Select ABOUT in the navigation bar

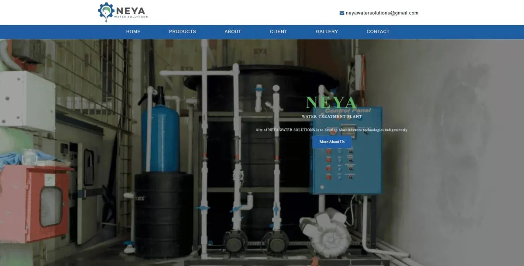click(233, 31)
